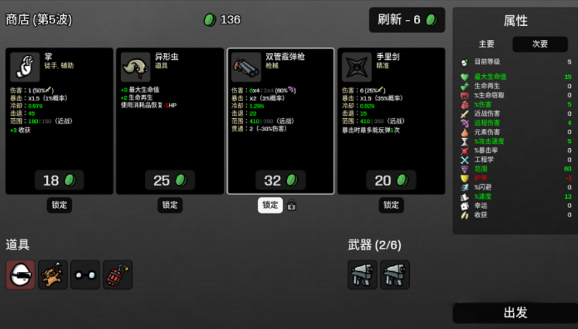The height and width of the screenshot is (329, 578).
Task: Click the teddy bear item icon
Action: click(x=52, y=274)
